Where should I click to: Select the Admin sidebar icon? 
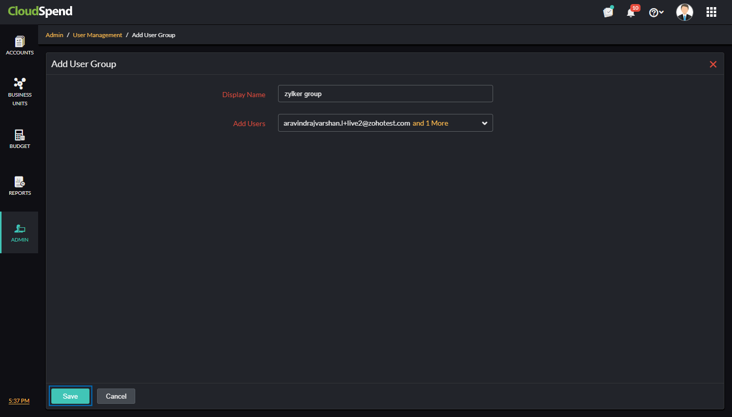pyautogui.click(x=19, y=232)
